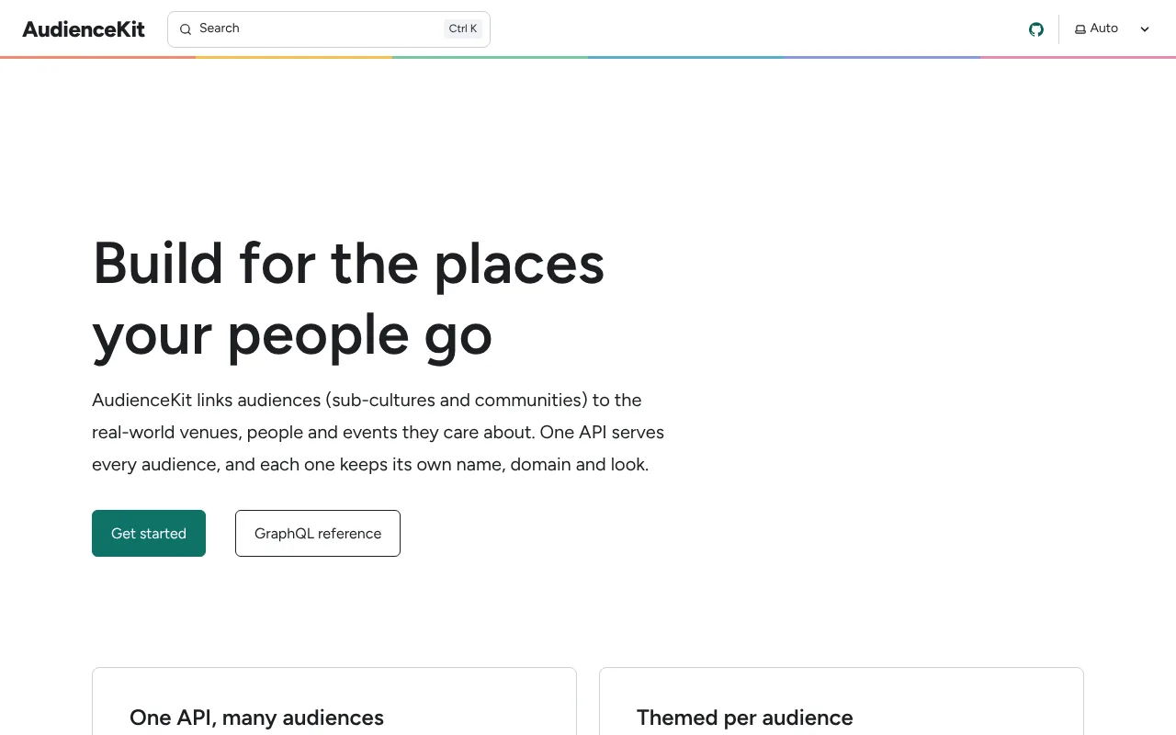Open the GraphQL reference link

pos(318,533)
